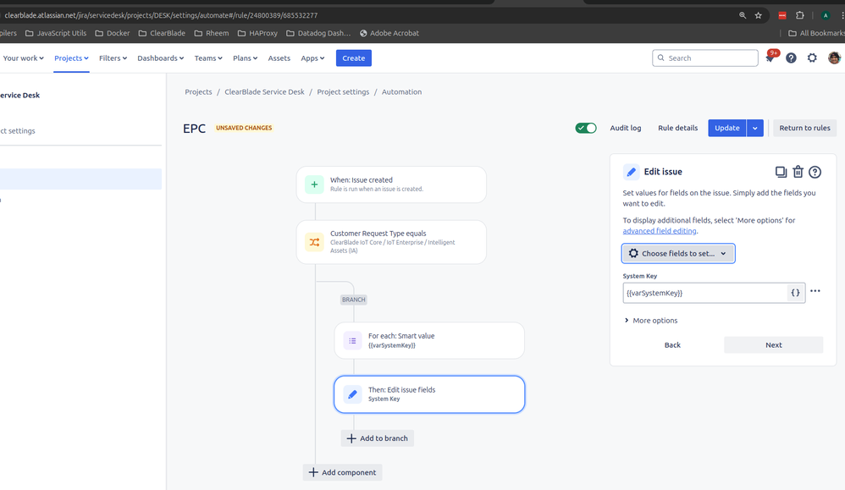This screenshot has height=490, width=845.
Task: Toggle the EPC rule enabled switch
Action: (x=586, y=128)
